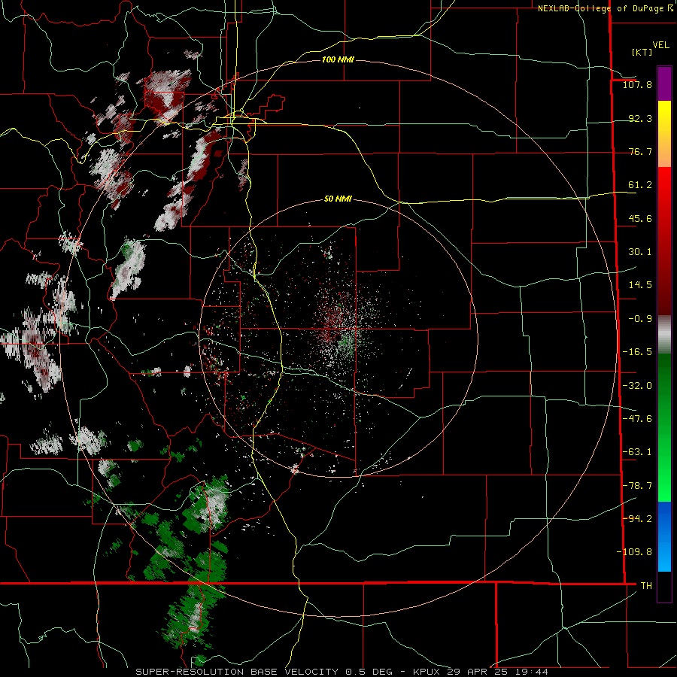This screenshot has width=677, height=677.
Task: Click the 61.2 velocity scale value
Action: [x=640, y=185]
